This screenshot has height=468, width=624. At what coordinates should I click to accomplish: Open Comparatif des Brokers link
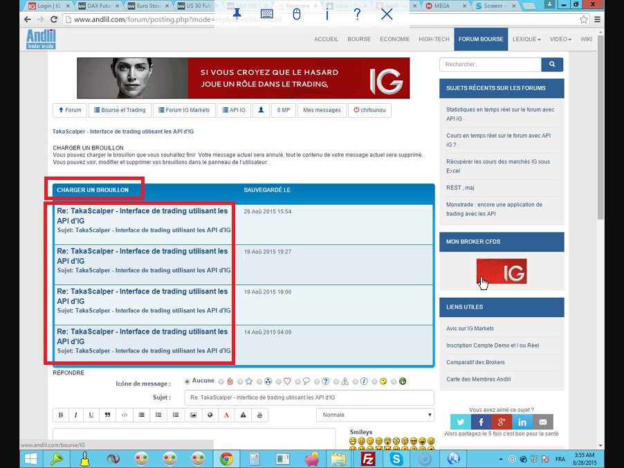click(x=475, y=362)
